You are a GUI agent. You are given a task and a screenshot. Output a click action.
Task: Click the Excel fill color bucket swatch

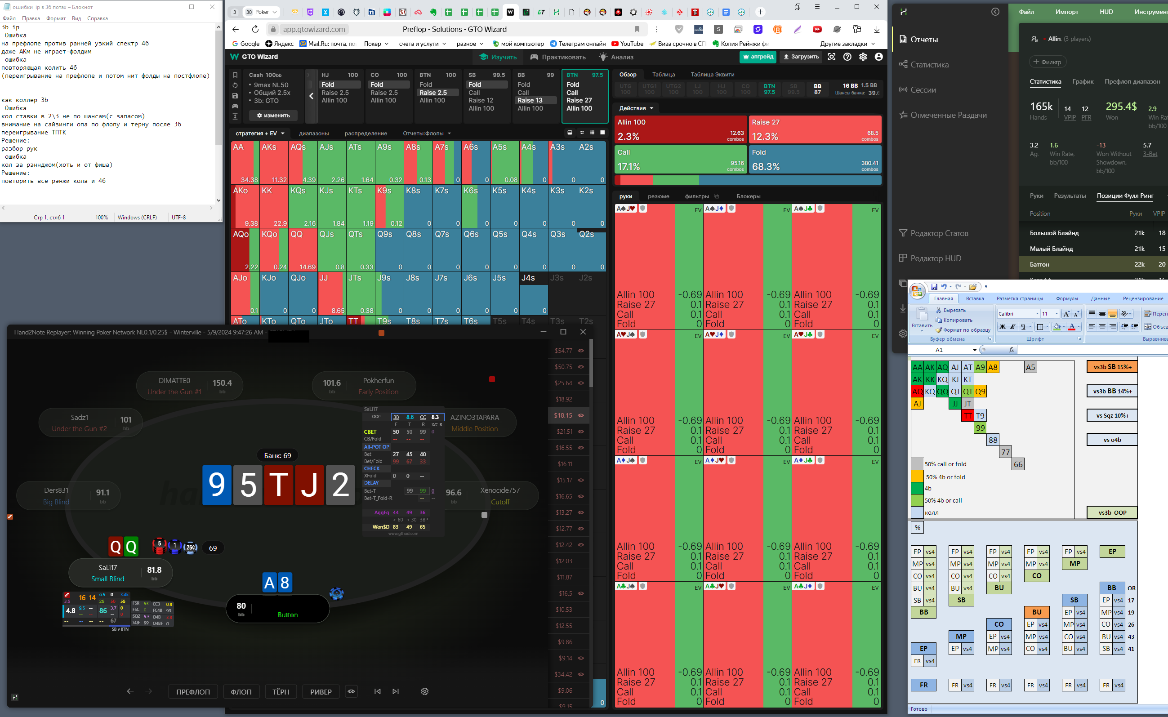(x=1057, y=327)
